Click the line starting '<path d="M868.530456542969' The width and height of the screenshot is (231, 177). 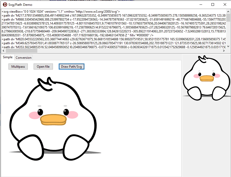coord(114,19)
